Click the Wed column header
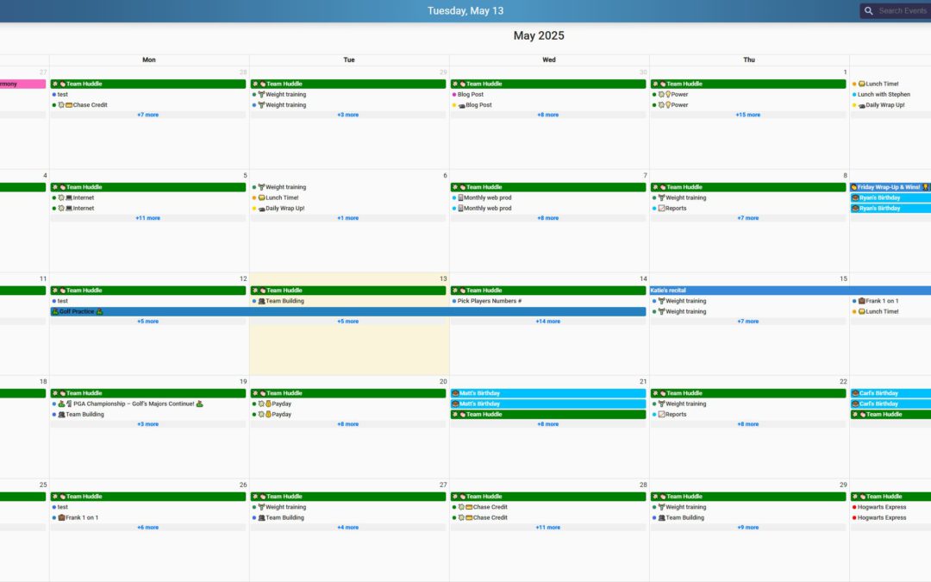This screenshot has width=931, height=582. tap(549, 60)
